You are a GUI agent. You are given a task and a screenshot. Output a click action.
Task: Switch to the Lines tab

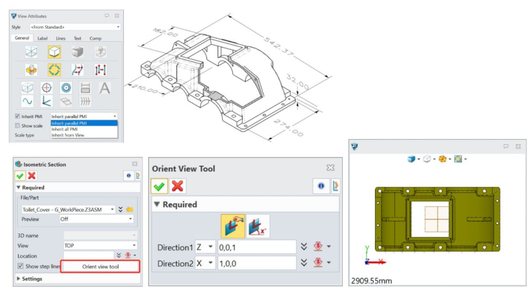tap(61, 39)
